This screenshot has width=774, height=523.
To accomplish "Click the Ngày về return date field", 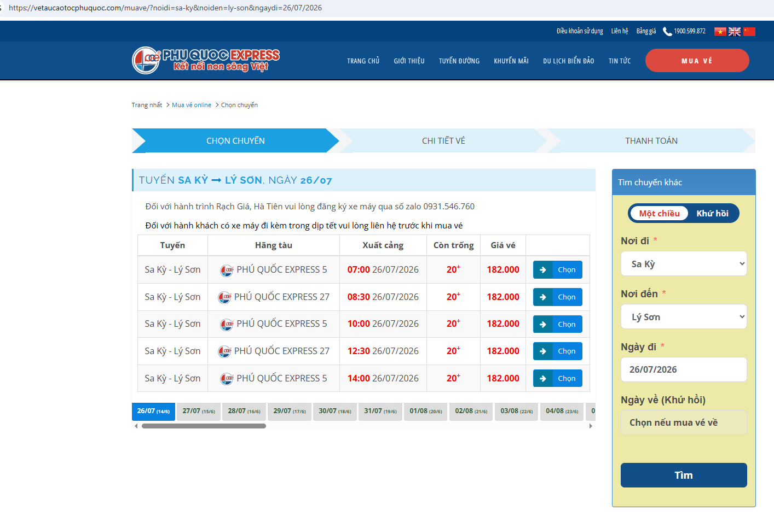I will (684, 422).
